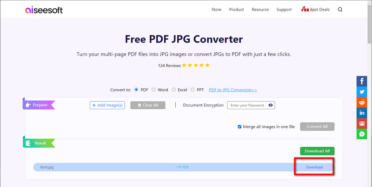Open the Resource menu

click(260, 9)
